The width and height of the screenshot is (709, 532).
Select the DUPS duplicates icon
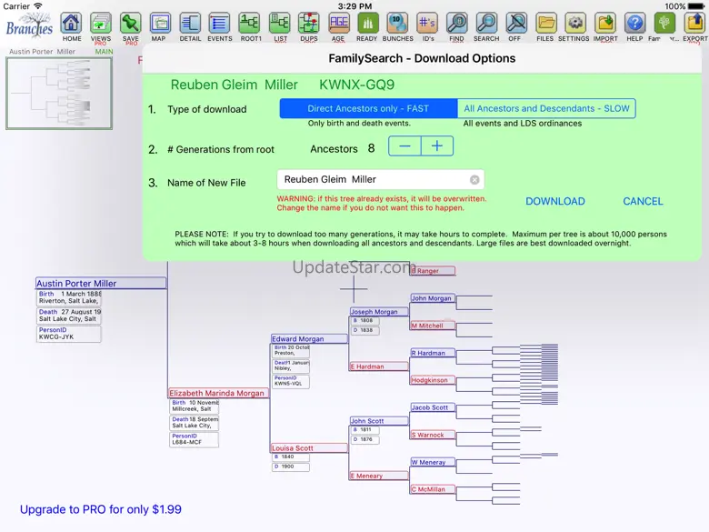(308, 24)
